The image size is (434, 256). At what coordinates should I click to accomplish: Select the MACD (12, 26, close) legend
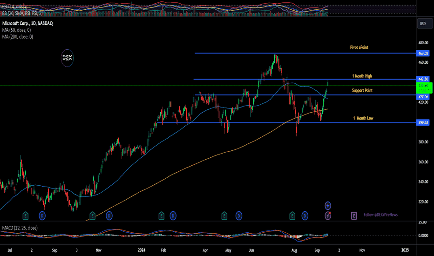(x=20, y=228)
